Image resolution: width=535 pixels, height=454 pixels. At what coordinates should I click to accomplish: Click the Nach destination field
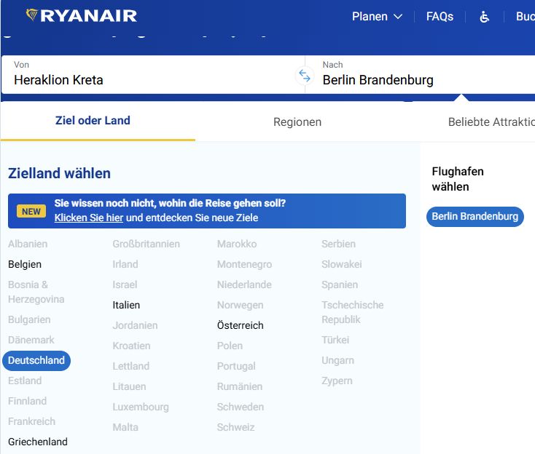[x=423, y=74]
